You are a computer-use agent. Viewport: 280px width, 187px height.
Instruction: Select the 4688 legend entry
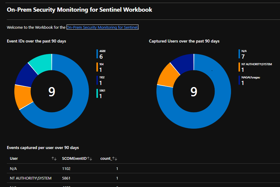click(x=101, y=54)
